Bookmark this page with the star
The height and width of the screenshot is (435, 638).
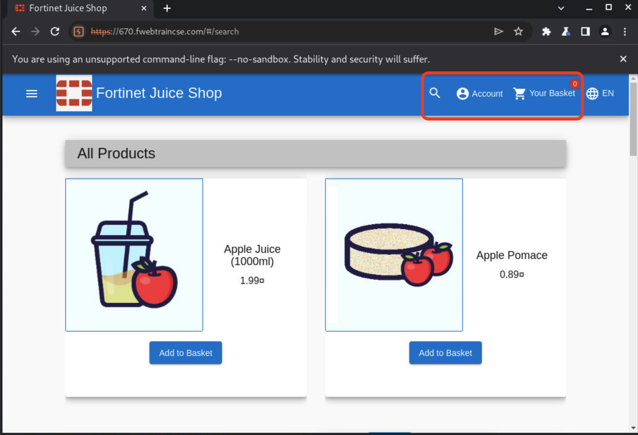click(x=518, y=31)
